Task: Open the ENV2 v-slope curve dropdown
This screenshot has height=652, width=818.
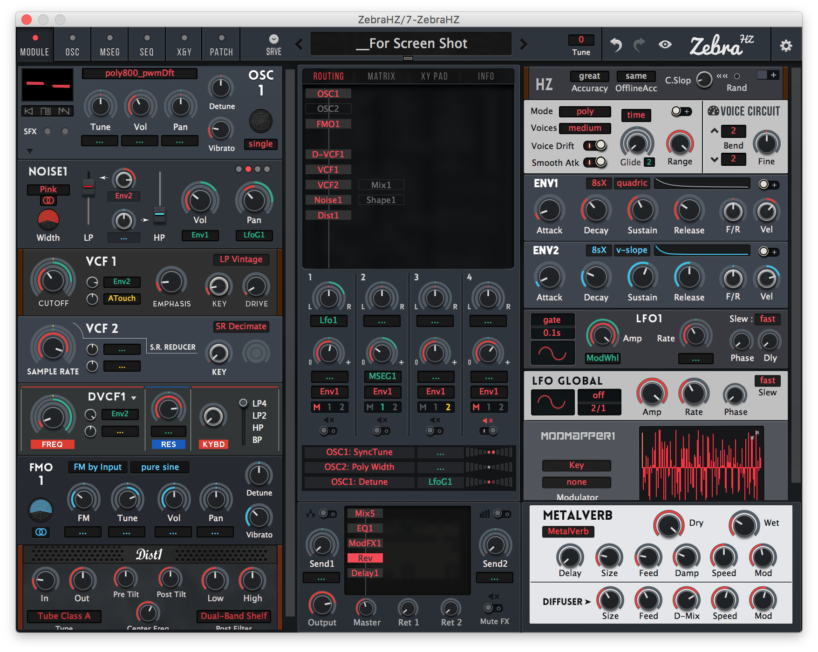Action: point(632,250)
